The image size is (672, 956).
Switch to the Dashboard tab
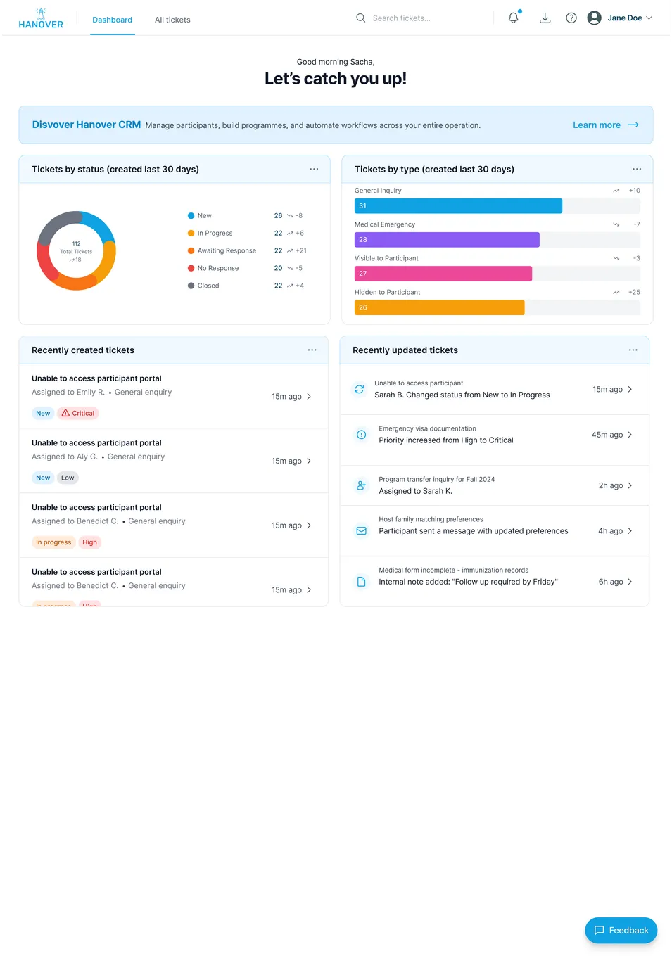point(113,20)
